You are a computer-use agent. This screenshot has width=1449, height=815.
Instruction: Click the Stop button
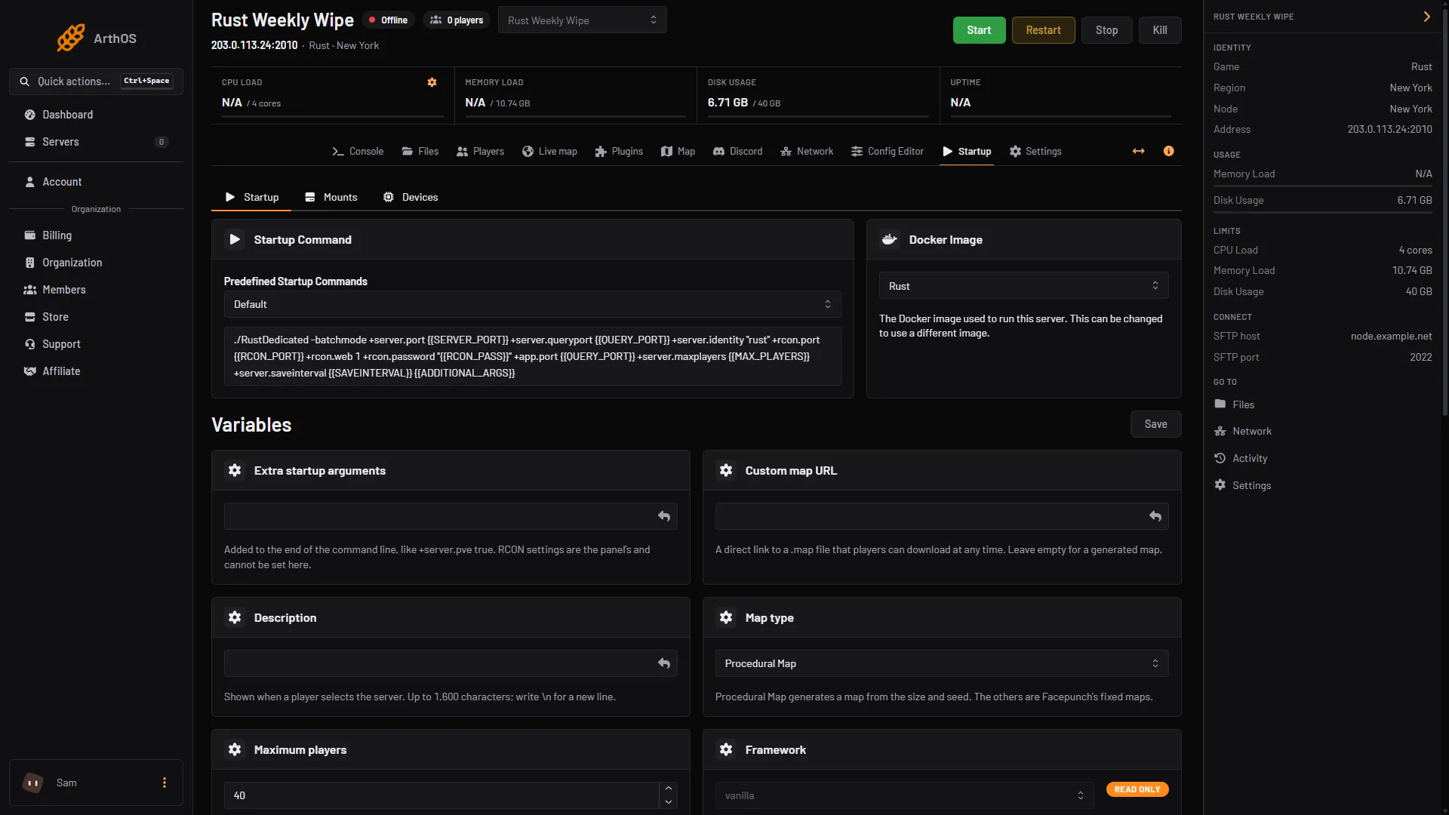point(1106,30)
